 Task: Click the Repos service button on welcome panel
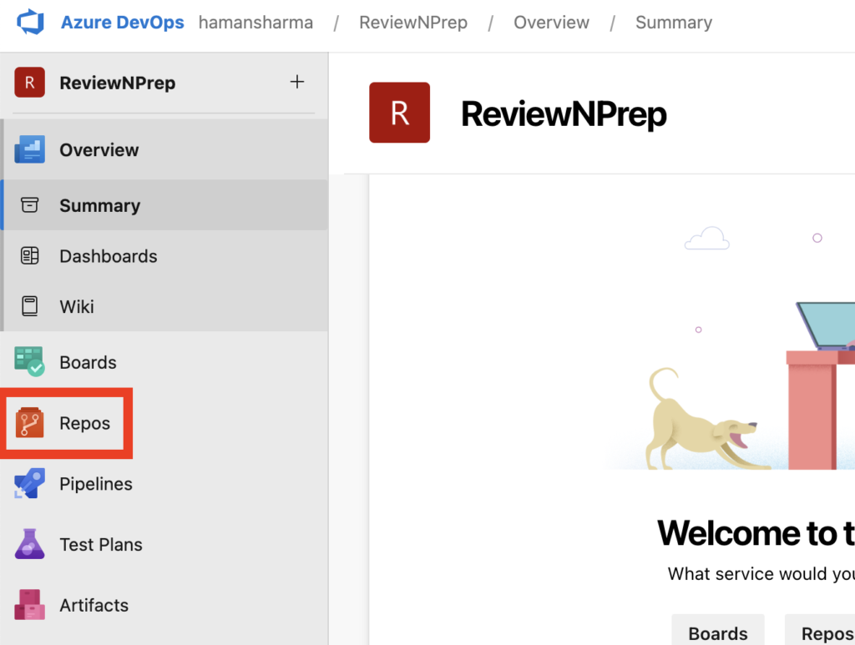tap(821, 632)
